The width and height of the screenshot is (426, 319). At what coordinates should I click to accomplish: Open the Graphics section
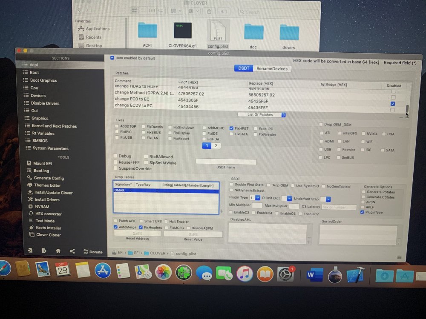pyautogui.click(x=39, y=118)
